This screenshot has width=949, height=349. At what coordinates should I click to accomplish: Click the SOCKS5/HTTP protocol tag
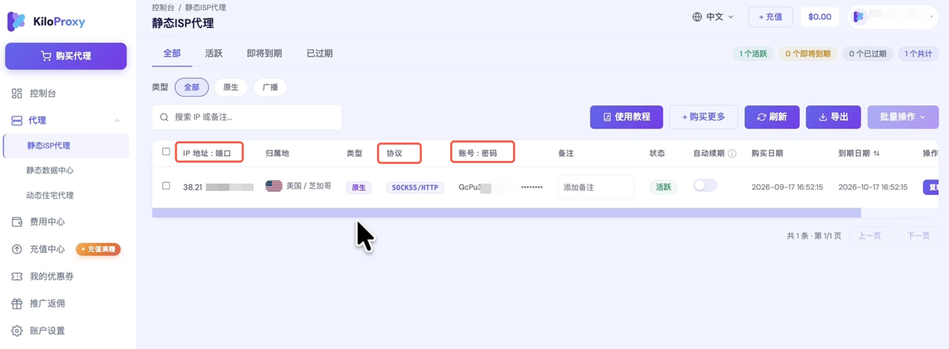[415, 187]
